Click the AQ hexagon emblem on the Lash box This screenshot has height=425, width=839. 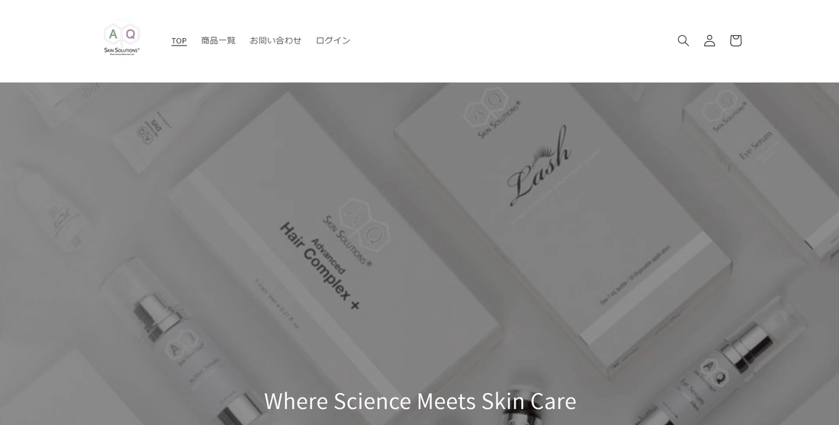coord(487,107)
